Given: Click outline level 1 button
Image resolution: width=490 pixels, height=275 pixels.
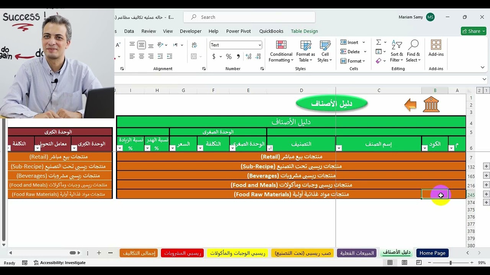Looking at the screenshot, I should pos(486,91).
